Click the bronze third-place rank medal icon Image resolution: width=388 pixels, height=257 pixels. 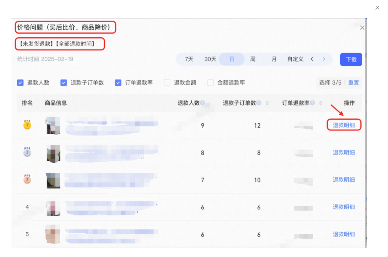click(x=27, y=179)
